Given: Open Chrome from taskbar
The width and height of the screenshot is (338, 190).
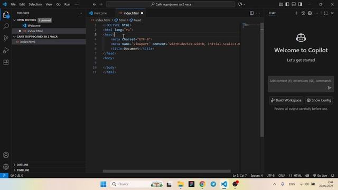Looking at the screenshot, I should [202, 184].
